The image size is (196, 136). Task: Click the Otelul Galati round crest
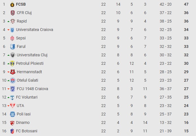13,81
